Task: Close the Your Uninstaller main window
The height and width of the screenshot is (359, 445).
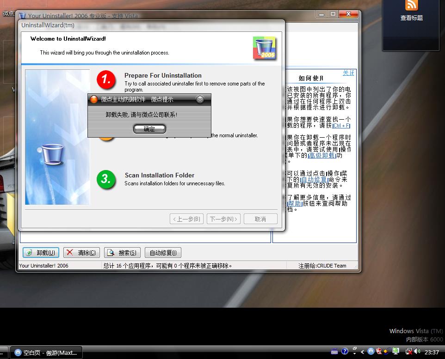Action: point(348,14)
